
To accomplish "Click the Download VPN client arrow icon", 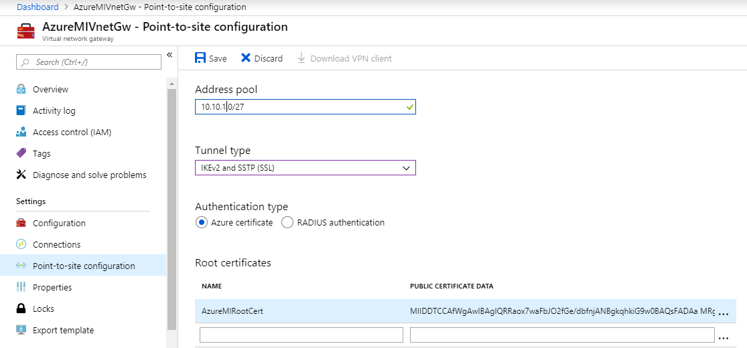I will click(301, 58).
